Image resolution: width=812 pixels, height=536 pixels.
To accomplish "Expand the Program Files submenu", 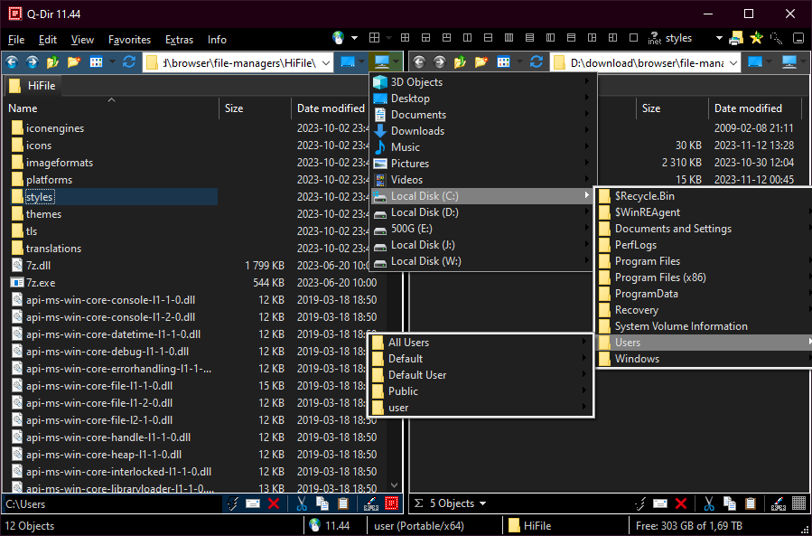I will (648, 261).
